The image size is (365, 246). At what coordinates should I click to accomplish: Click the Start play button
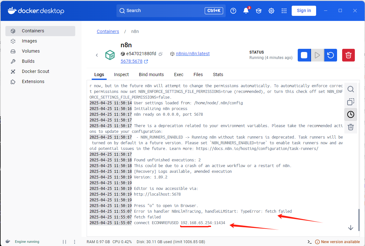point(317,55)
